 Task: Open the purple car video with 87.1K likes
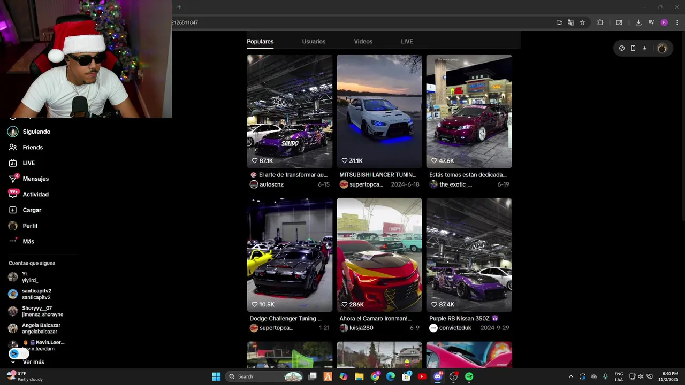tap(290, 111)
